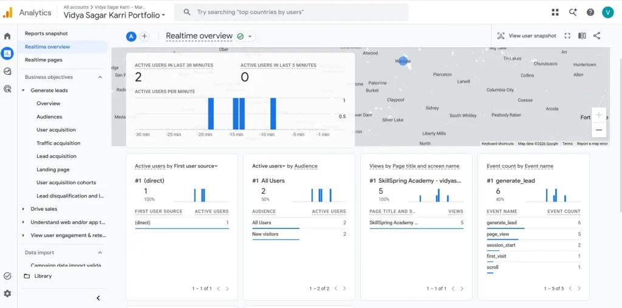Open the property selector dropdown
622x308 pixels.
point(114,15)
